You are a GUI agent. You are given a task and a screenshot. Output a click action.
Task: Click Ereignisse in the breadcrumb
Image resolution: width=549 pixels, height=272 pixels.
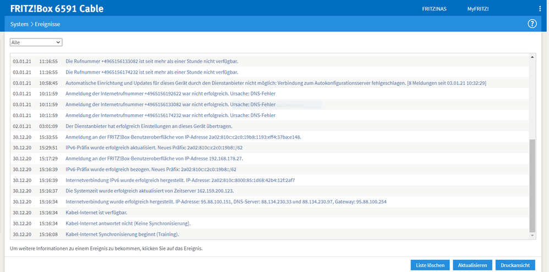click(x=47, y=24)
